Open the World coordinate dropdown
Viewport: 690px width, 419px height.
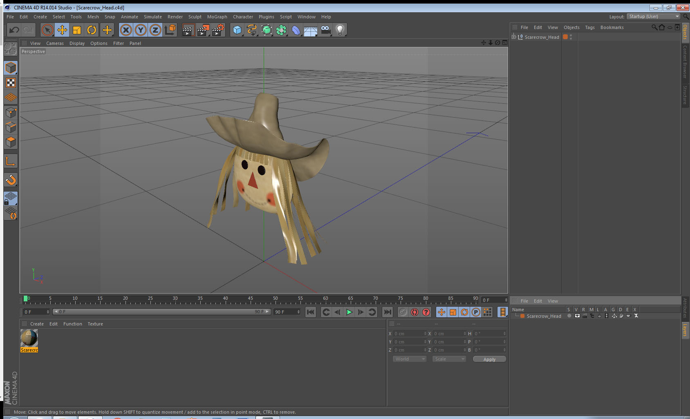coord(410,359)
